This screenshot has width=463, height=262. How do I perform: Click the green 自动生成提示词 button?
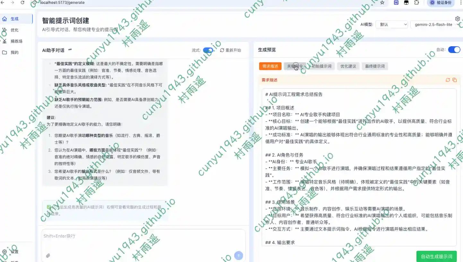(436, 256)
